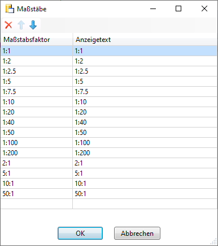This screenshot has width=218, height=246.
Task: Click the 2:1 Anzeigetext cell
Action: 145,163
